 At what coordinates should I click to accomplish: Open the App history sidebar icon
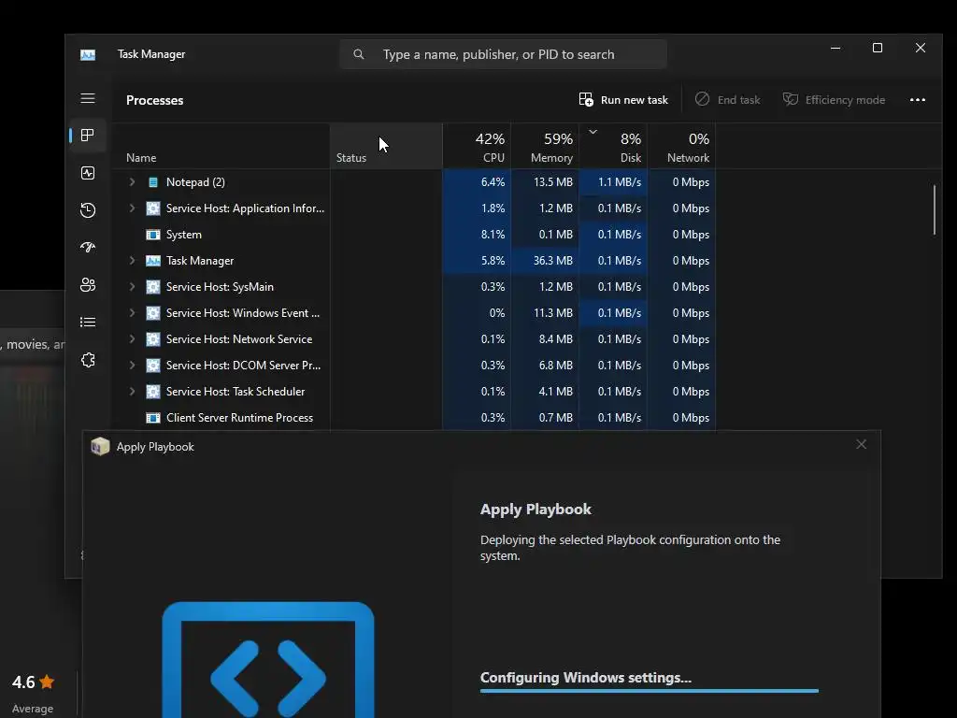88,210
